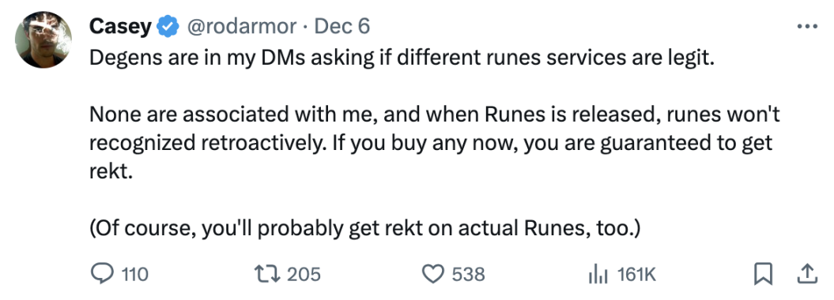This screenshot has height=300, width=834.
Task: Open the tweet via the Dec 6 timestamp
Action: (342, 27)
